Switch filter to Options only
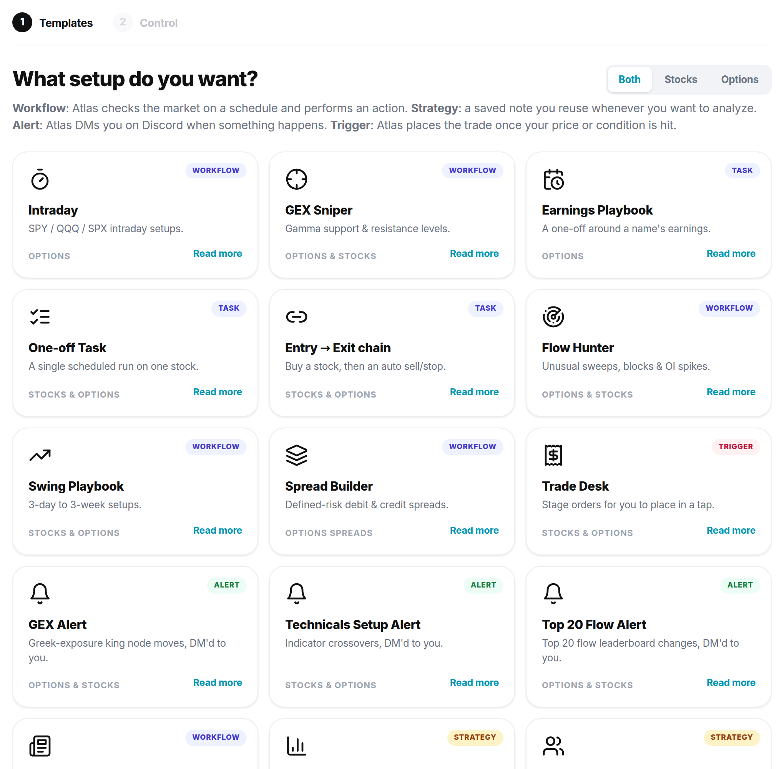Image resolution: width=784 pixels, height=769 pixels. 739,80
